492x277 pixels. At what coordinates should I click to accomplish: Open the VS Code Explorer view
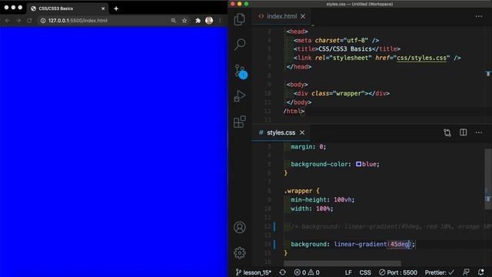[239, 19]
